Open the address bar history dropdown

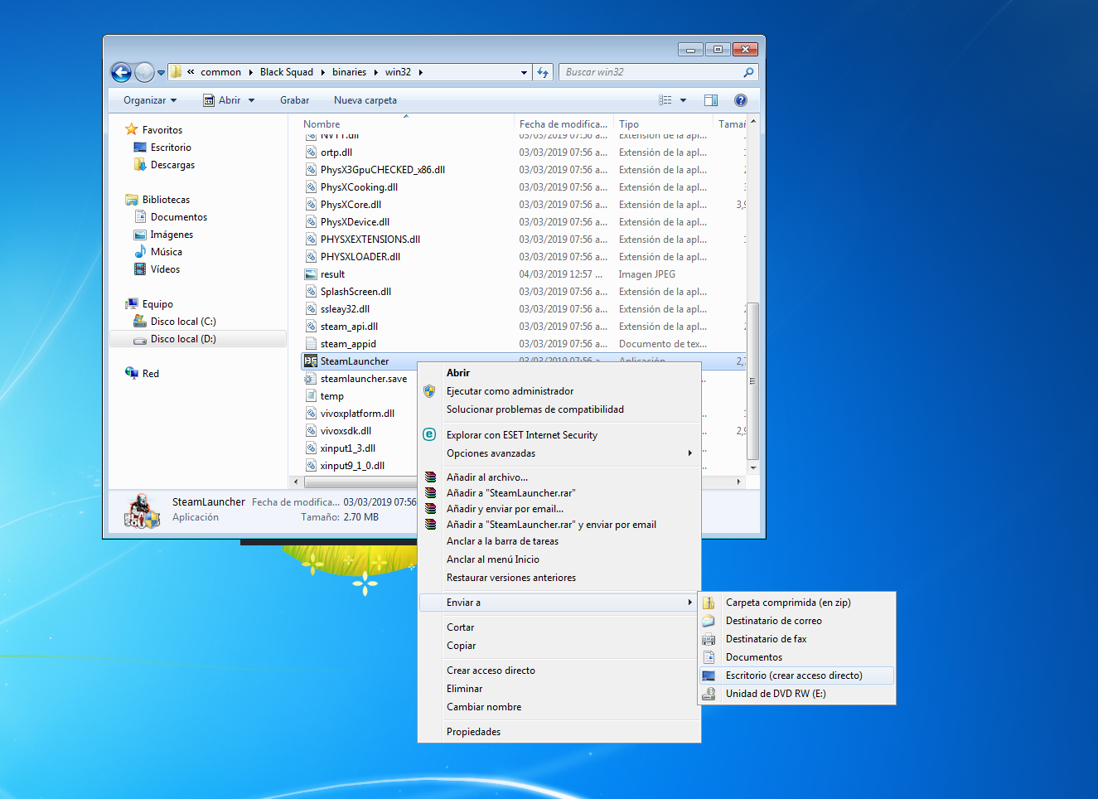pos(524,72)
